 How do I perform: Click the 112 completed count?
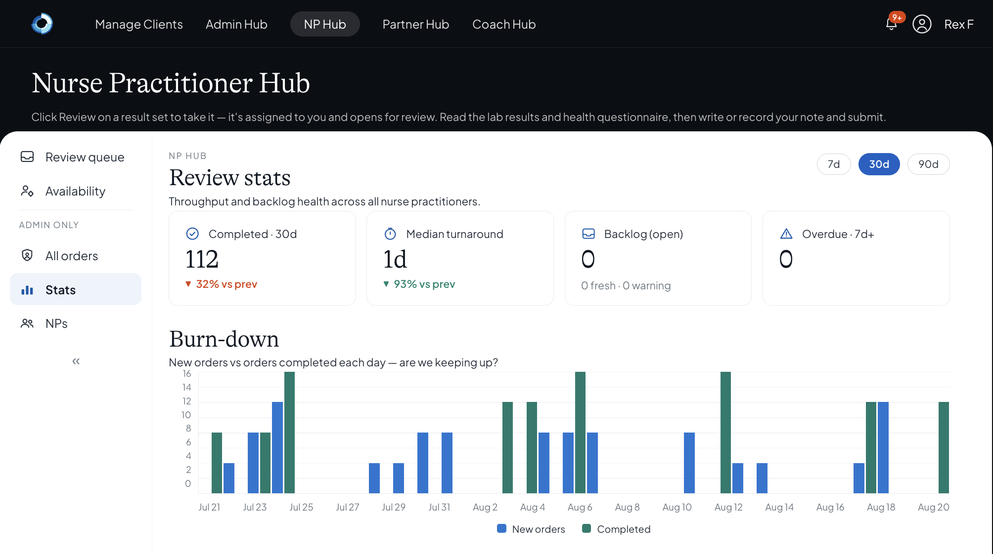(x=202, y=259)
